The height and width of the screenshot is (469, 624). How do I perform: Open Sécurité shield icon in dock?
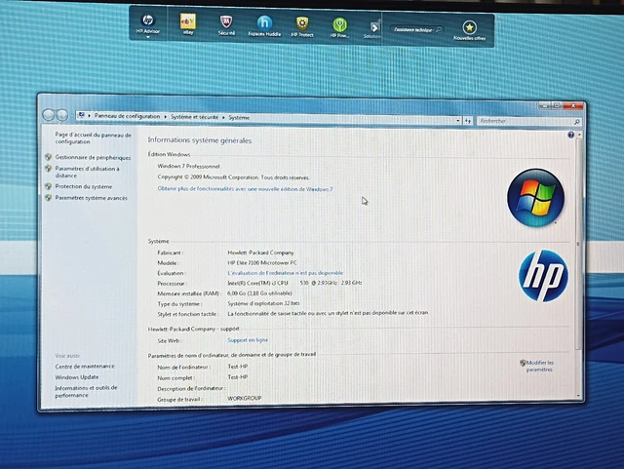click(x=226, y=24)
